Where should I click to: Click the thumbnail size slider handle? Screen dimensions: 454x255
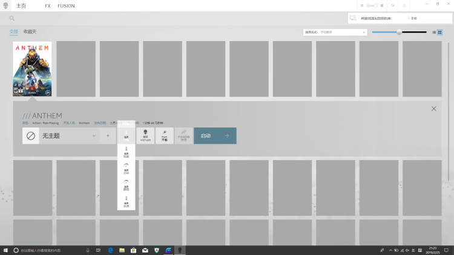point(400,32)
